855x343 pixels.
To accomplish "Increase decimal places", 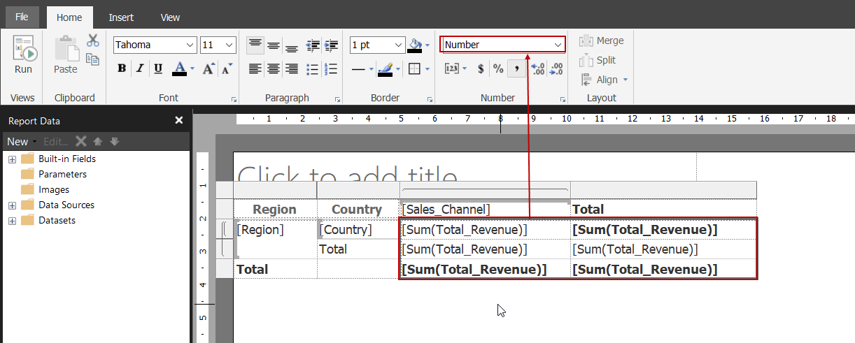I will [538, 68].
